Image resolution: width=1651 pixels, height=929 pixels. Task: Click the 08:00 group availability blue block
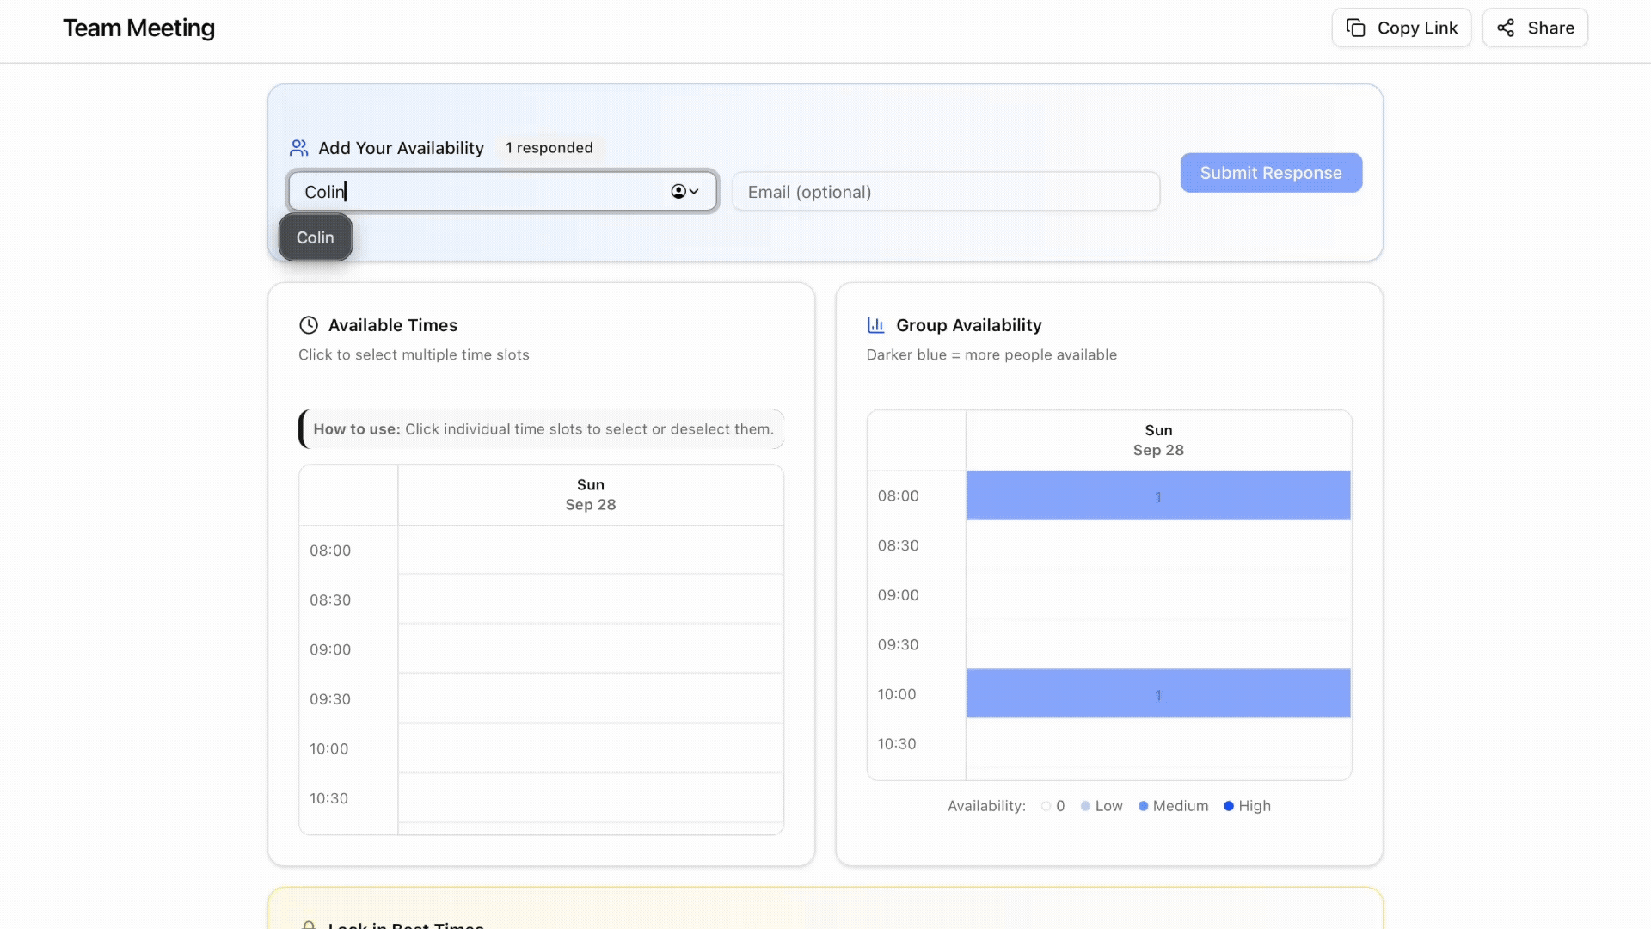point(1157,495)
